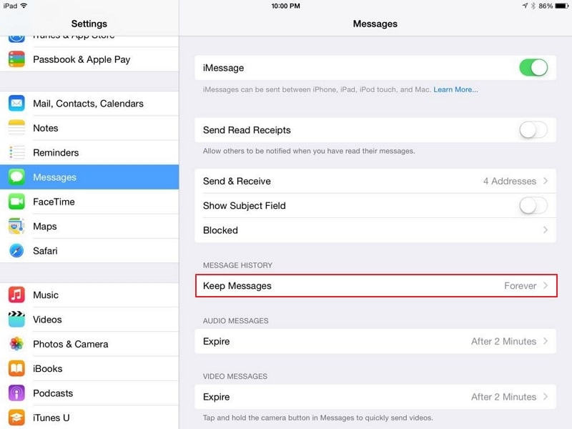Screen dimensions: 572x429
Task: Expand Keep Messages Forever option
Action: (x=376, y=285)
